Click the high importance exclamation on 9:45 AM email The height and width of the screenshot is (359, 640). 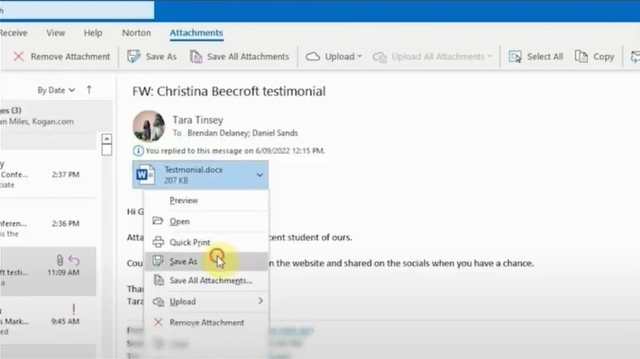click(74, 309)
